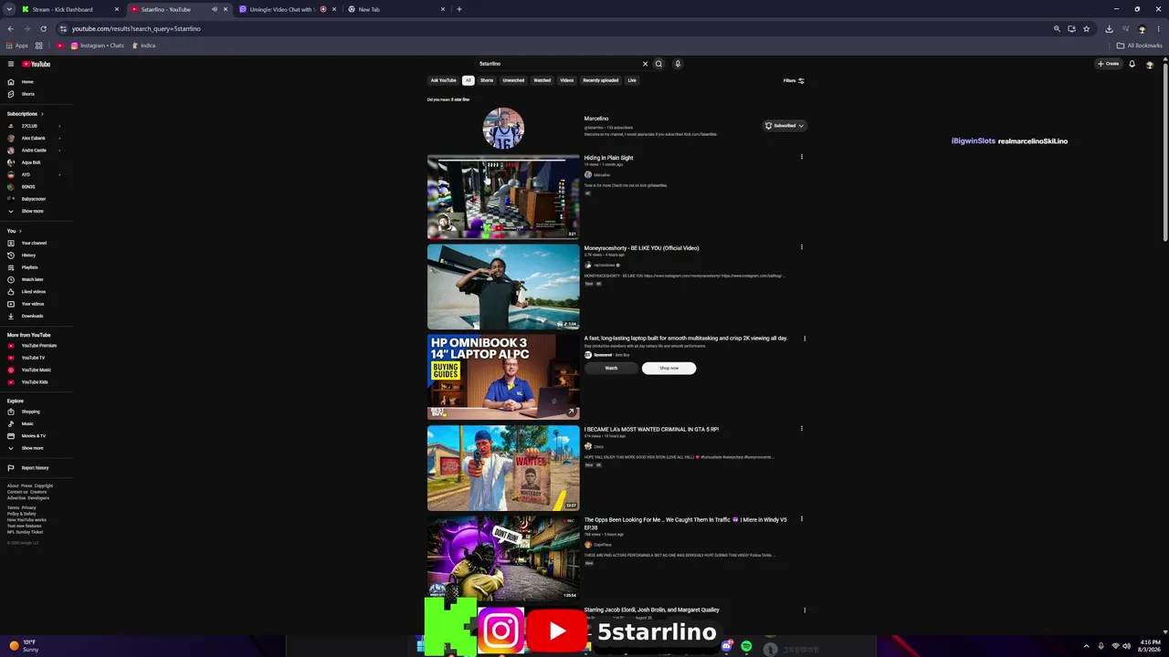Screen dimensions: 1169x657
Task: Click the Chrome address bar URL
Action: click(x=136, y=28)
